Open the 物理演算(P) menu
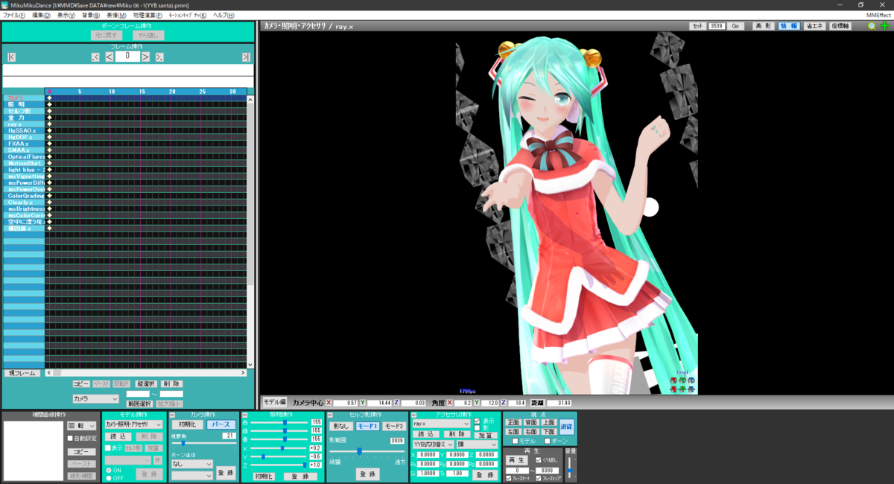 click(x=148, y=15)
